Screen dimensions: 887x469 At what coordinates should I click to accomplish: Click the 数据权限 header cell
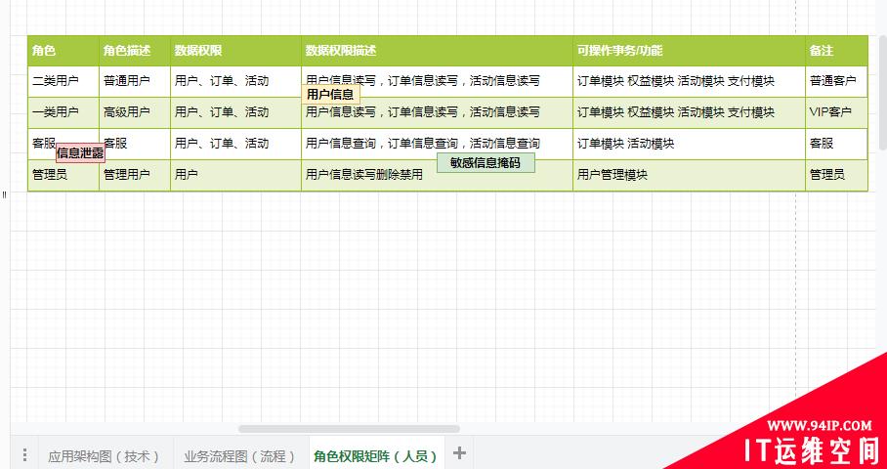235,51
